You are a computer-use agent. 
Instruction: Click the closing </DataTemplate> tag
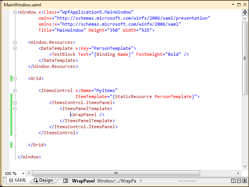pyautogui.click(x=58, y=60)
